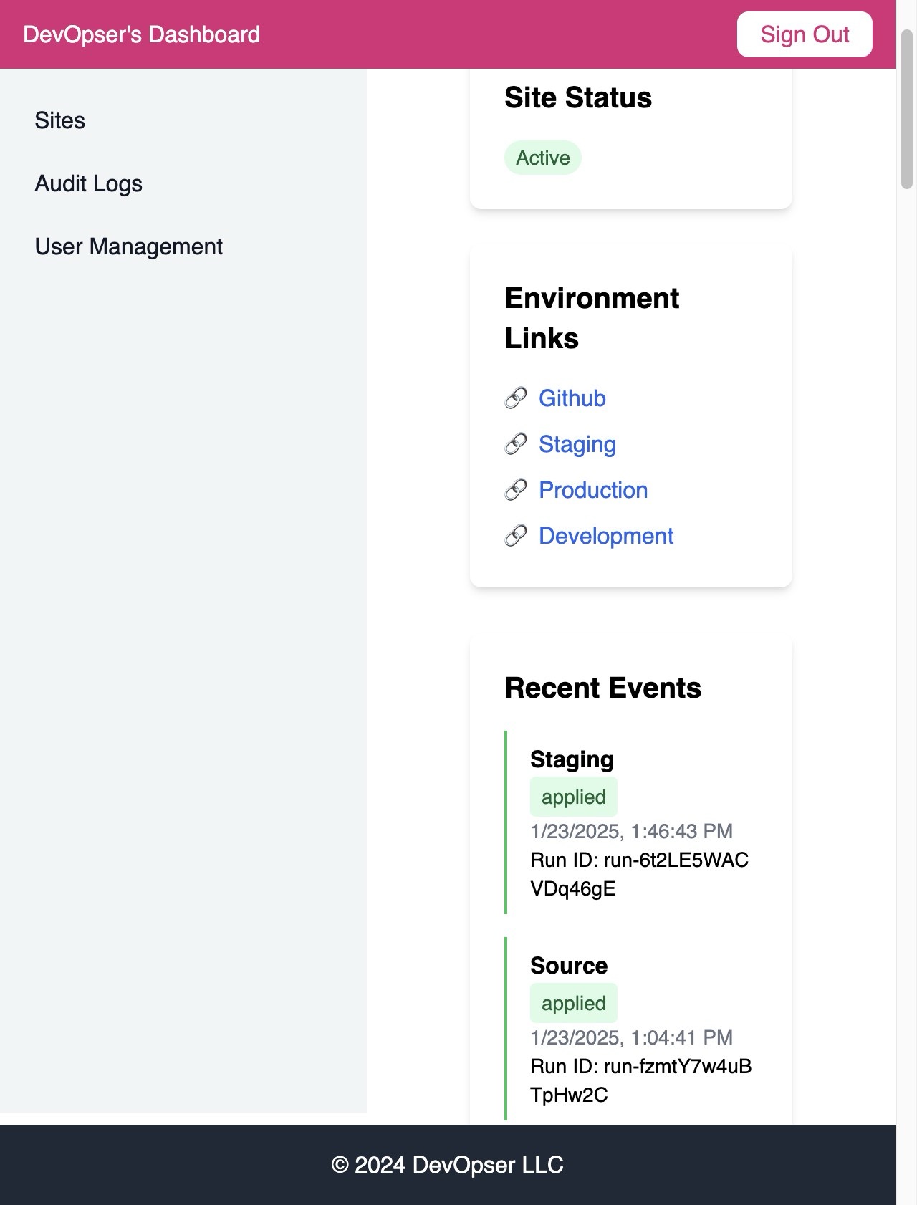
Task: Select the Source event title
Action: pos(569,966)
